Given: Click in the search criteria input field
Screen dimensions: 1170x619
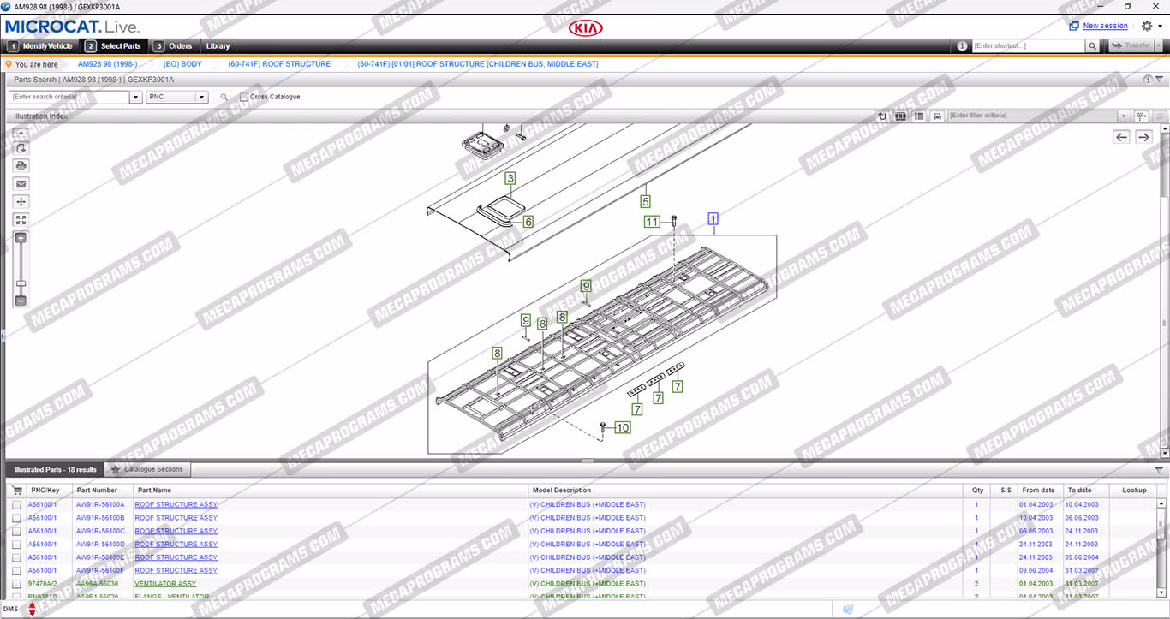Looking at the screenshot, I should tap(69, 98).
